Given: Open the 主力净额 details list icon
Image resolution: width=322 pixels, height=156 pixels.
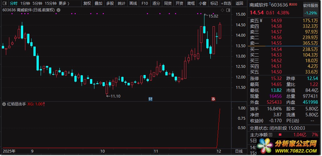Looking at the screenshot, I should [270, 135].
